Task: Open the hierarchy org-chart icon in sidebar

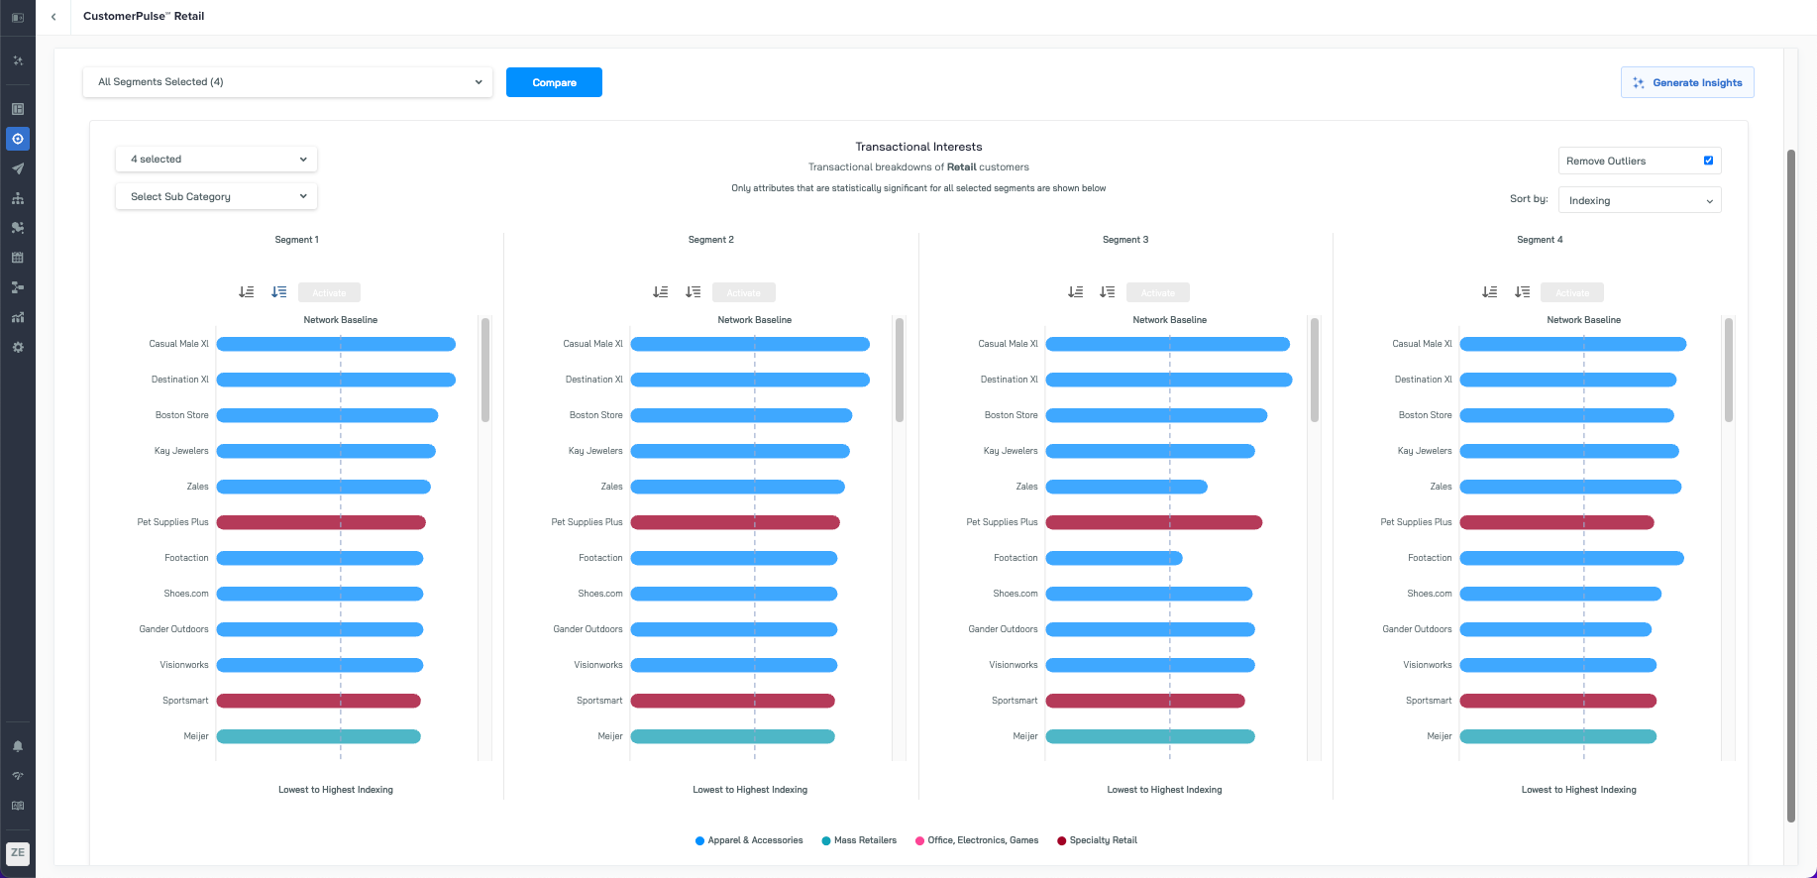Action: click(18, 198)
